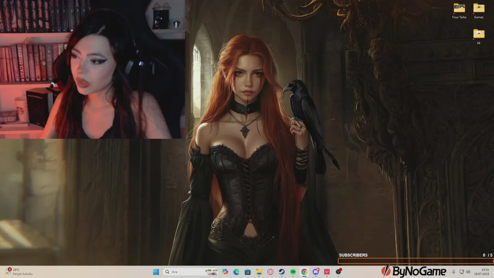The height and width of the screenshot is (278, 494).
Task: Open File Explorer from the taskbar
Action: coord(259,272)
